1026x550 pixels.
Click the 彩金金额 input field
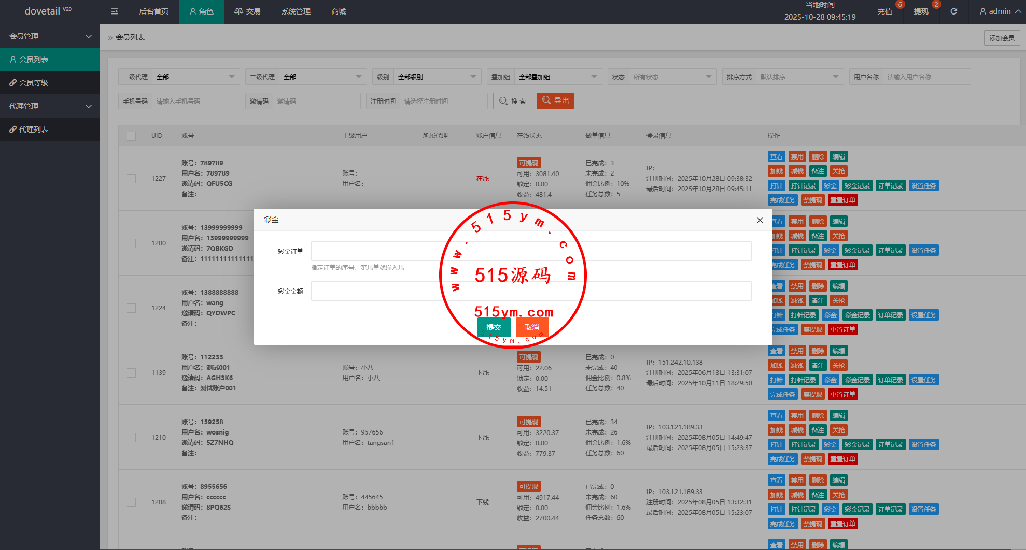(531, 291)
